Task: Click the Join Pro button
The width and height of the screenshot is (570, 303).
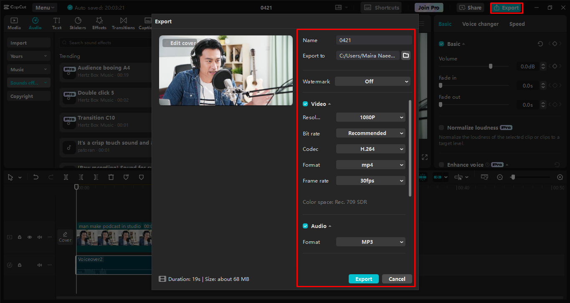Action: coord(429,8)
